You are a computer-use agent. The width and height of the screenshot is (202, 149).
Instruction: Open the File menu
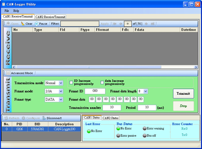pos(7,11)
